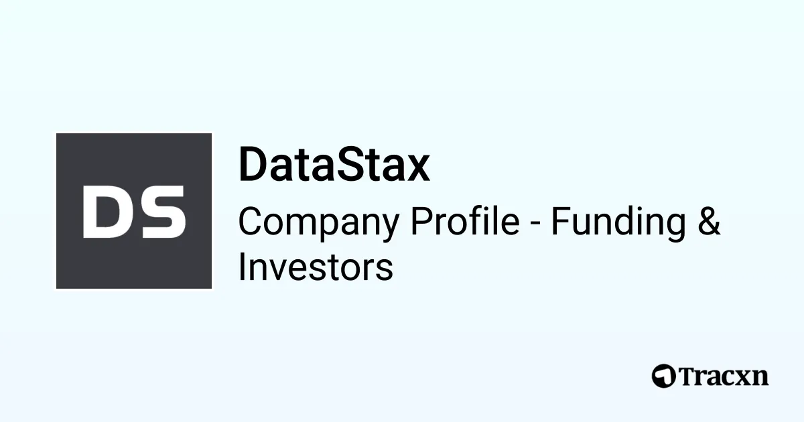804x422 pixels.
Task: Click the final "n" in Tracxn
Action: click(x=760, y=378)
